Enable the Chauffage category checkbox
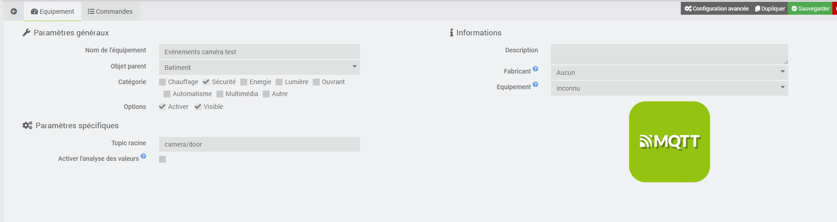837x222 pixels. (162, 82)
